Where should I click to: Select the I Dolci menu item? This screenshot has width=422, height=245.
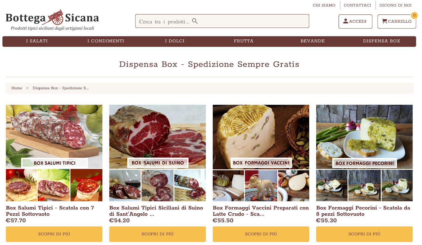pos(175,41)
